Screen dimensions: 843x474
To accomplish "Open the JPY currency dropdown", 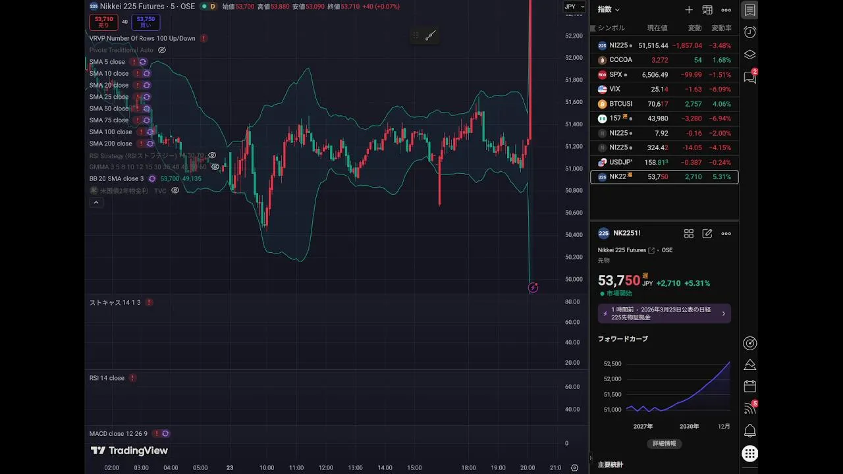I will point(574,7).
